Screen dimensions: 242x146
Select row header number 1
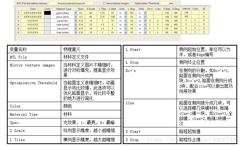pos(18,13)
